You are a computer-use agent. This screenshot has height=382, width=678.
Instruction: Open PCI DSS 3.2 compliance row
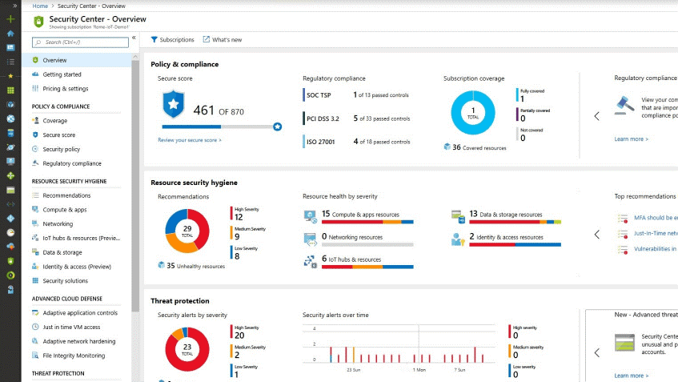[x=356, y=119]
